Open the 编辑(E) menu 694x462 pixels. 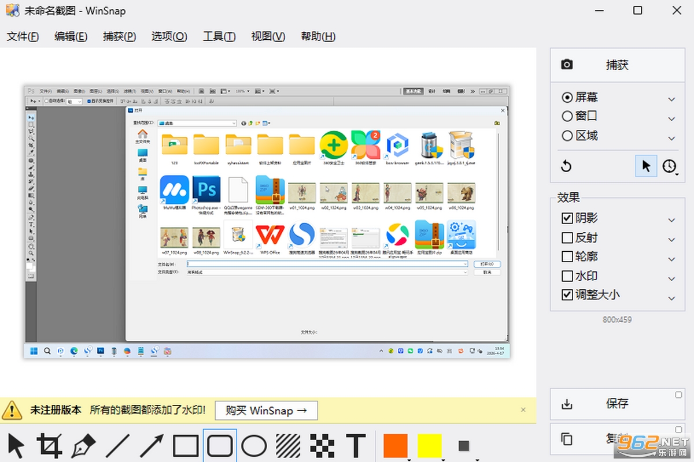(71, 36)
